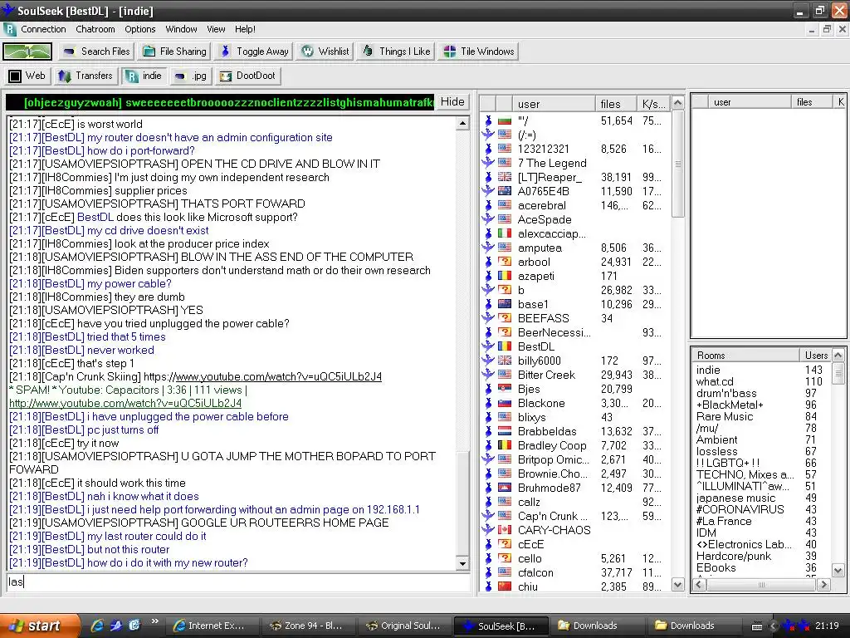The width and height of the screenshot is (850, 638).
Task: Sort rooms list by Users column
Action: click(x=815, y=356)
